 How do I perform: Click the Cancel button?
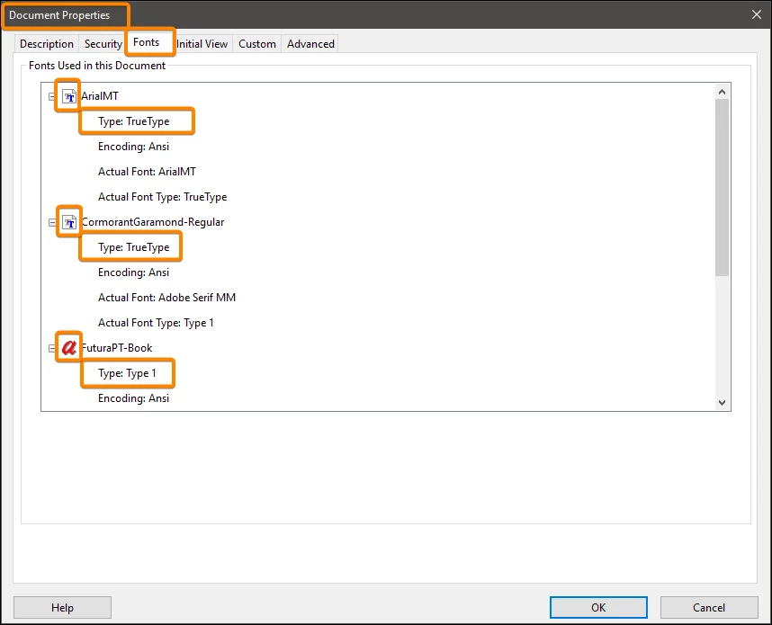tap(709, 608)
